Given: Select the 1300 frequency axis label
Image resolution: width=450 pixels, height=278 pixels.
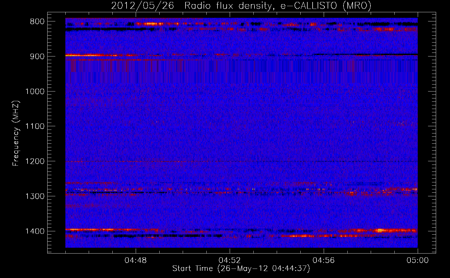Looking at the screenshot, I should click(35, 196).
